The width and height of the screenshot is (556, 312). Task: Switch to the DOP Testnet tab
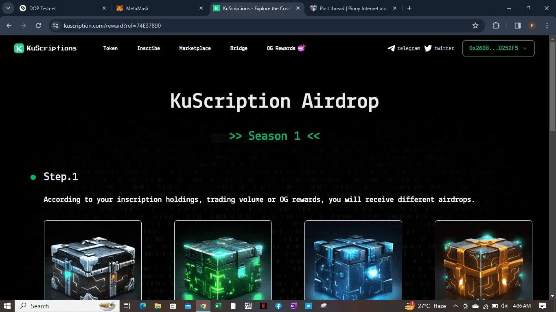pyautogui.click(x=63, y=8)
